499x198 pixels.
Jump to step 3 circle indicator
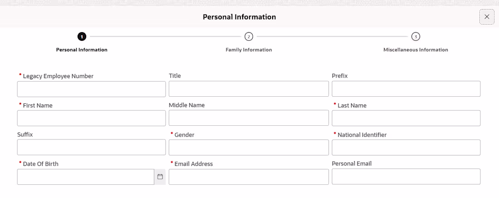point(415,37)
